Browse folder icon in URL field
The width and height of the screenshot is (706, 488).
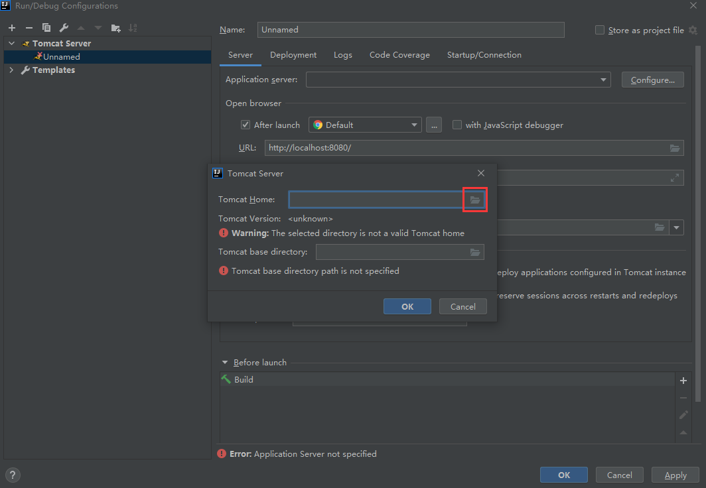674,148
